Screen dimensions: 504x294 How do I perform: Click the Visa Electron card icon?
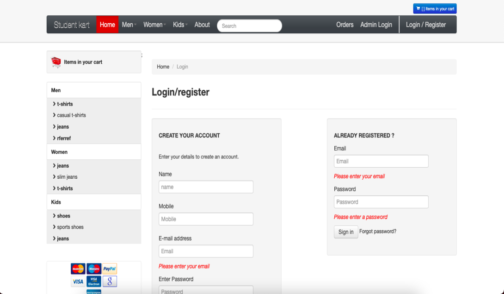[x=94, y=281]
